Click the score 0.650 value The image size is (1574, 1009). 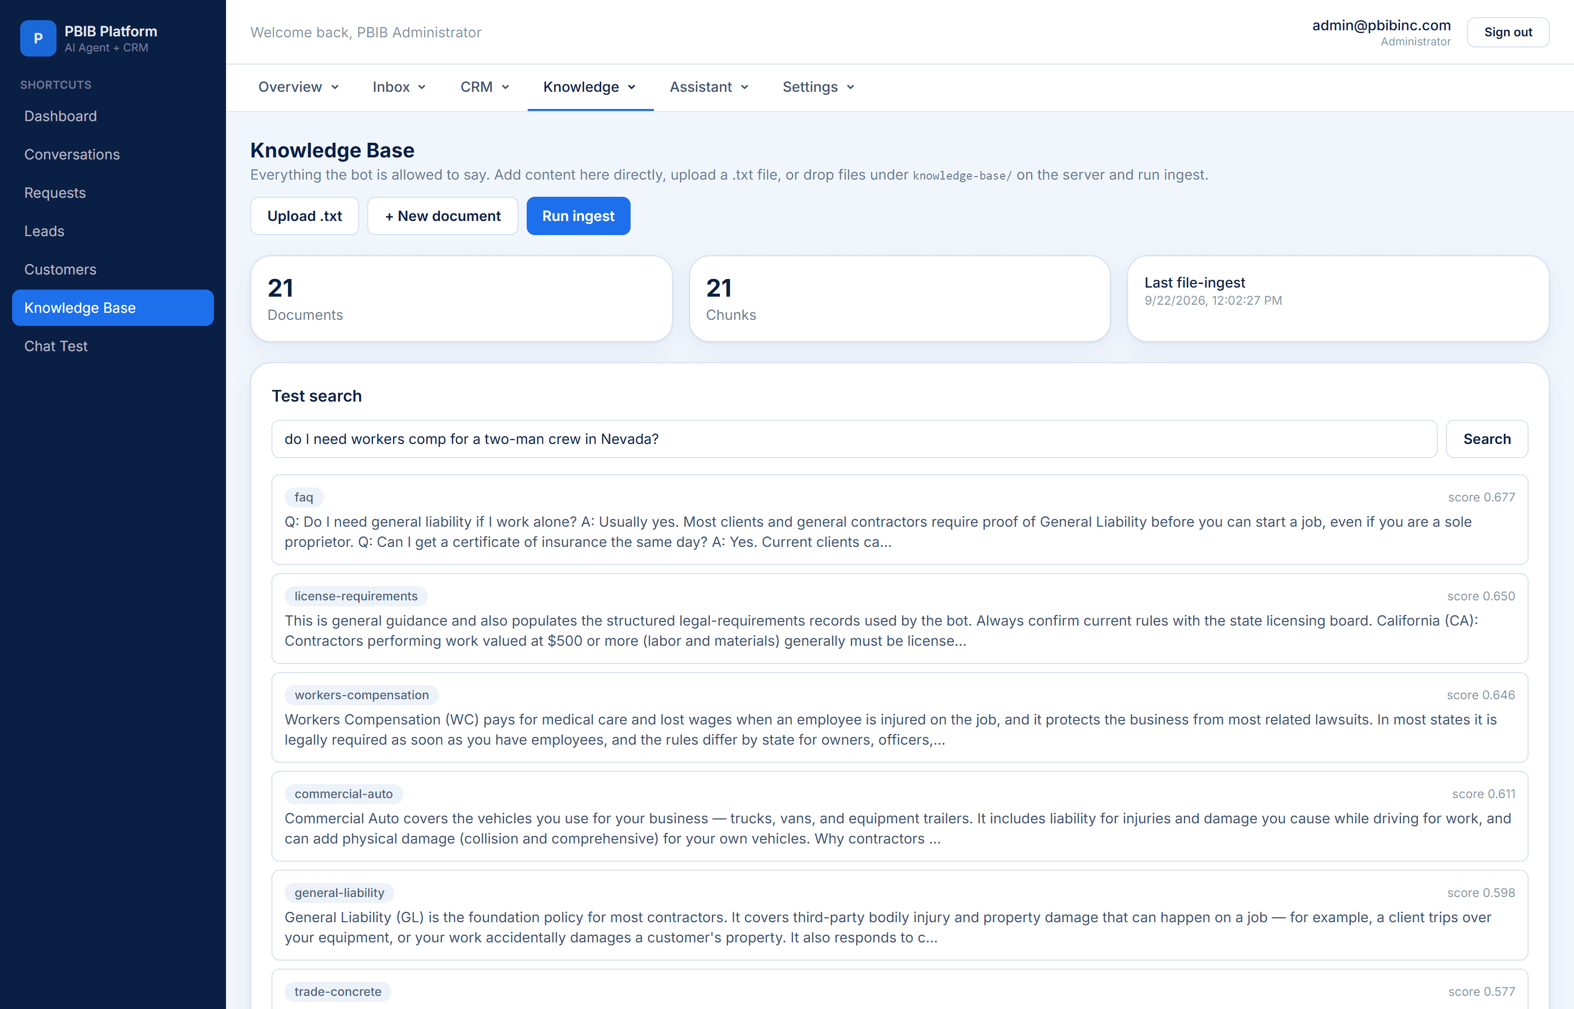(1481, 596)
